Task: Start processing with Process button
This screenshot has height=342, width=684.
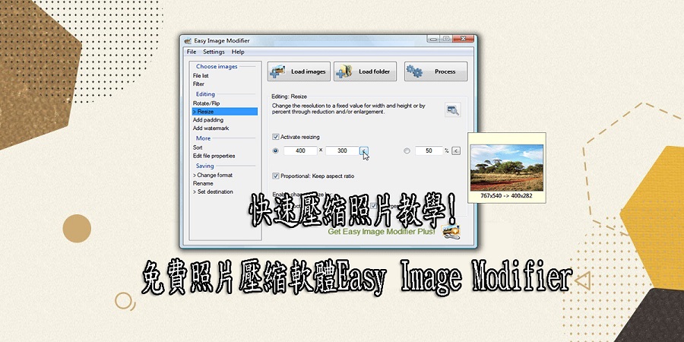Action: pos(435,71)
